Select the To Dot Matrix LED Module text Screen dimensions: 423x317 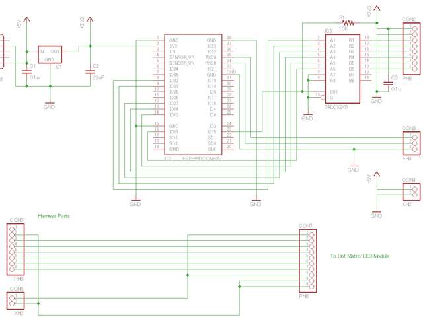point(360,256)
